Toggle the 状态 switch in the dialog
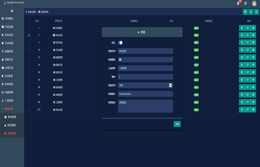This screenshot has height=167, width=260. coord(120,42)
